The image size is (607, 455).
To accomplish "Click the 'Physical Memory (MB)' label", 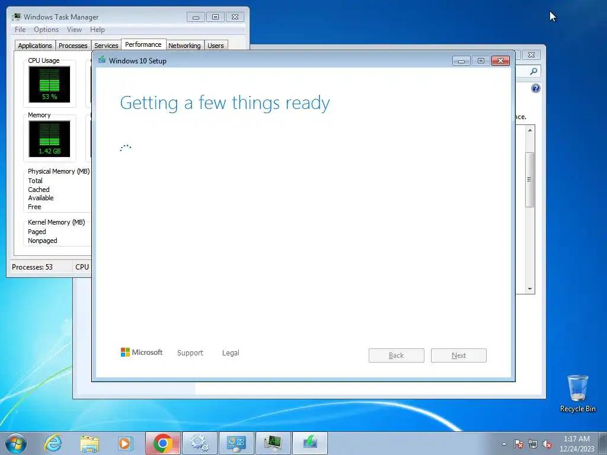I will click(59, 171).
